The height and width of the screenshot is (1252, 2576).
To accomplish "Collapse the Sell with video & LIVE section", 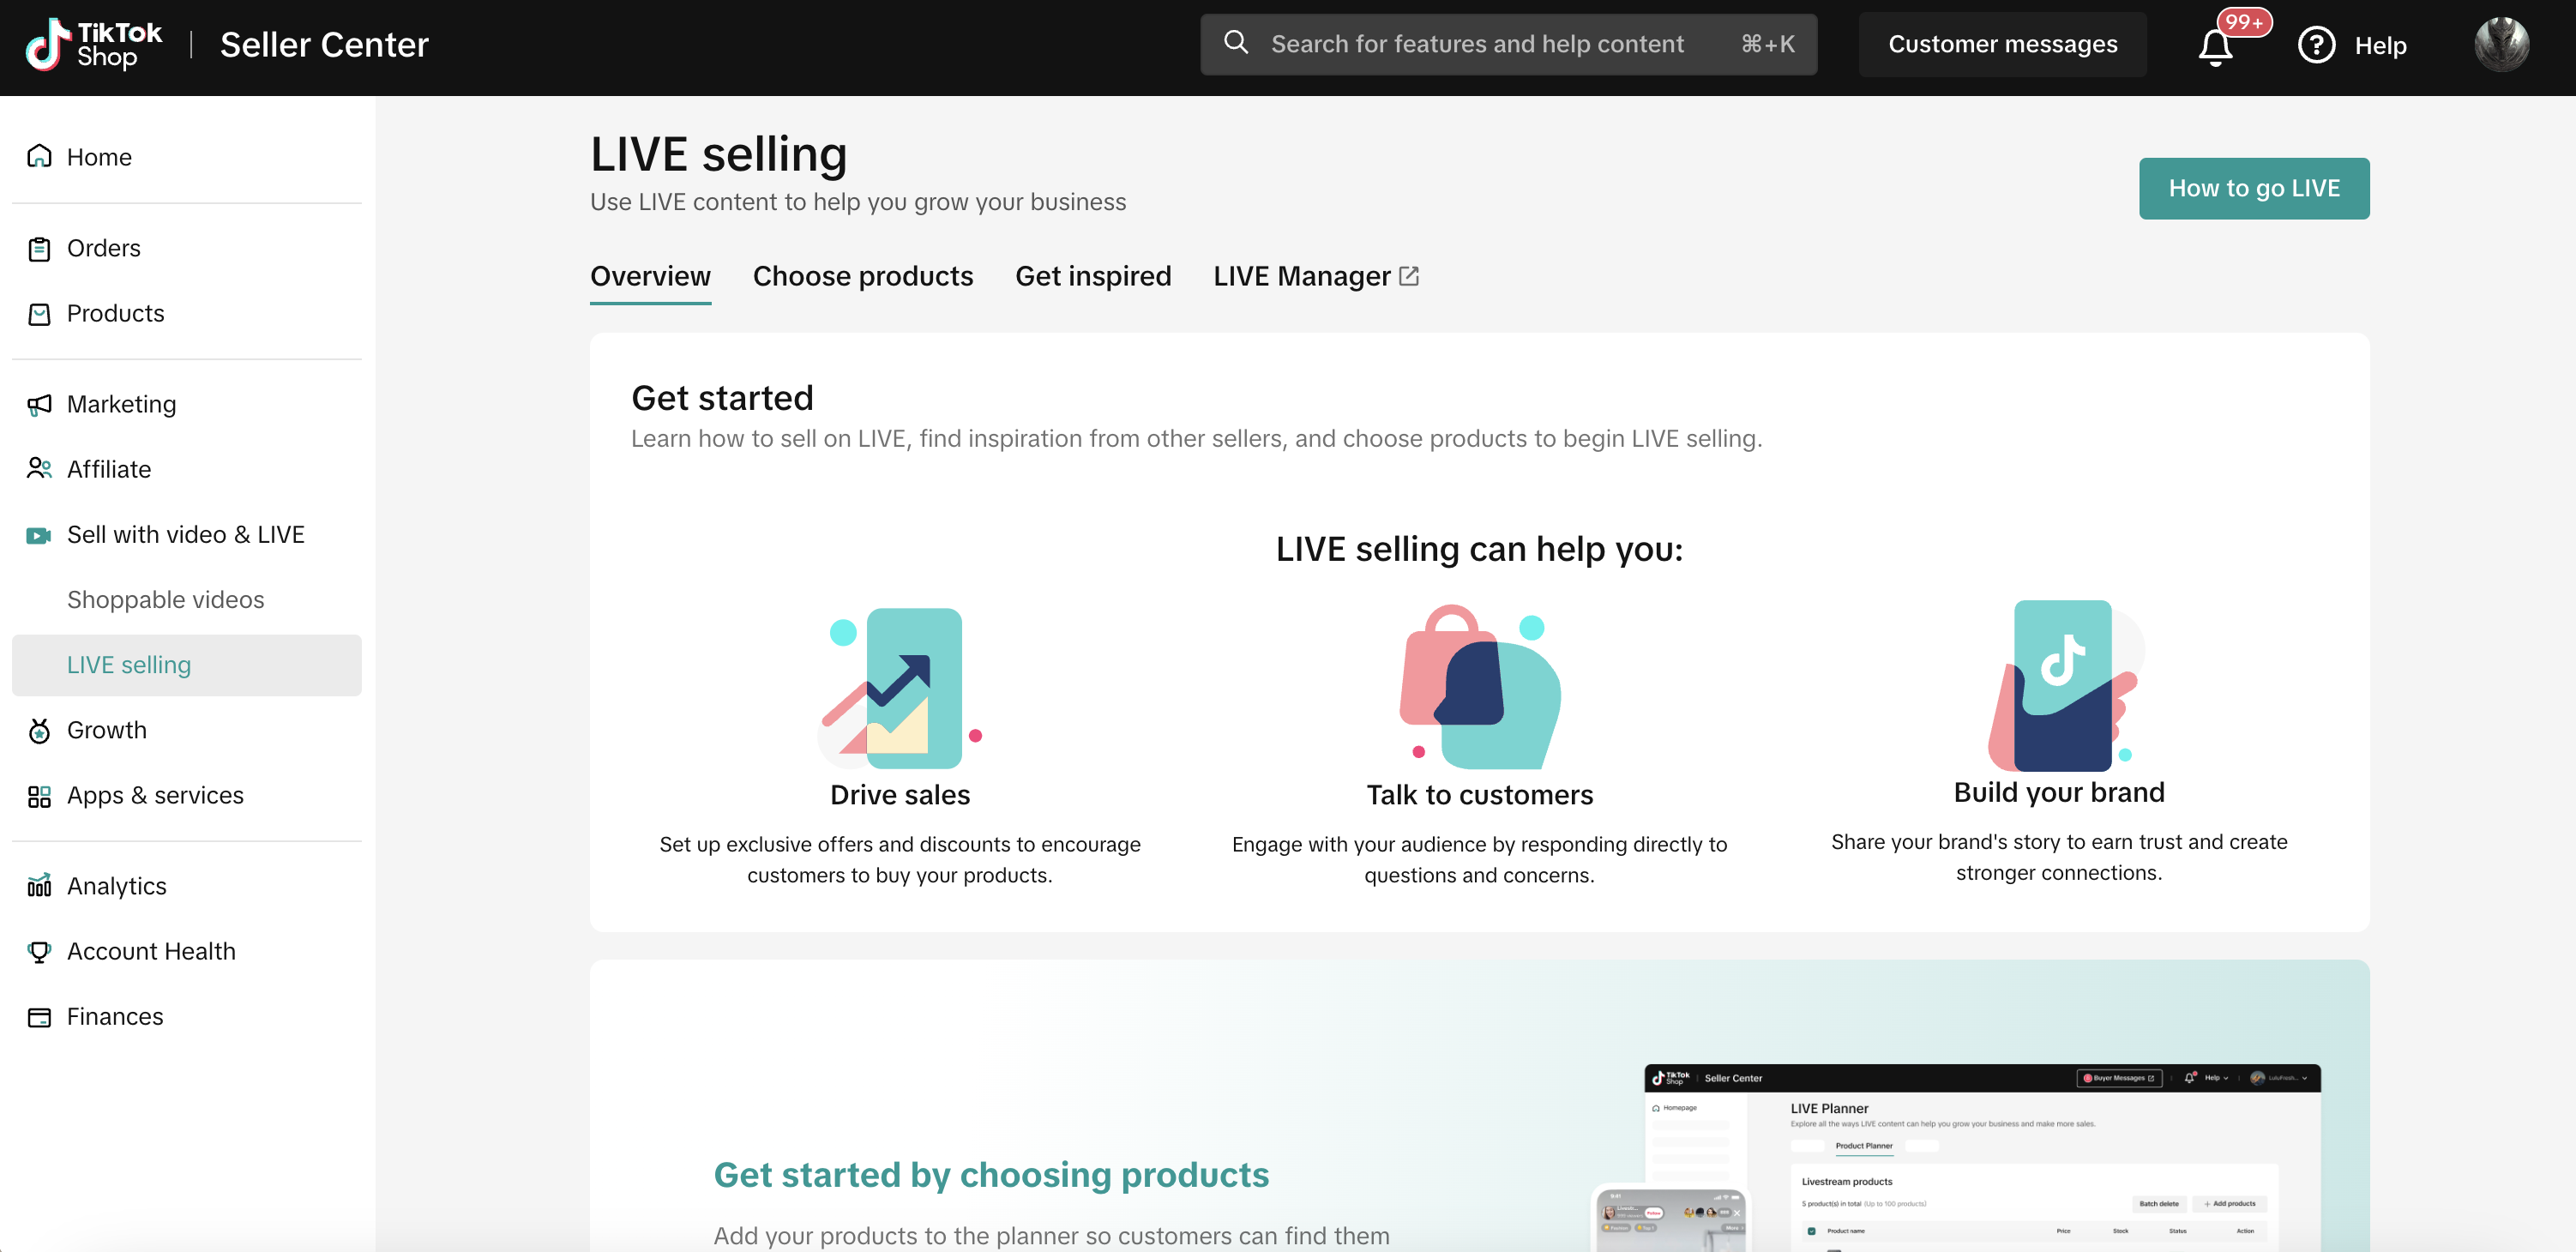I will point(185,535).
